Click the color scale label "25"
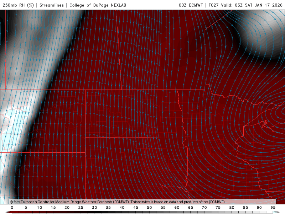Viewport: 285px width, 214px height. [x=81, y=208]
